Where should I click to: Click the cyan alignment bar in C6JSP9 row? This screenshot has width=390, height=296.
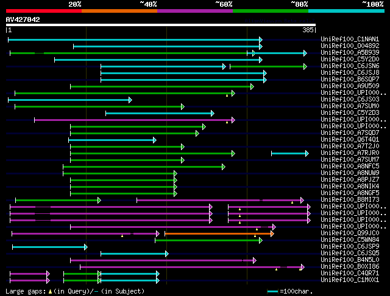(50, 247)
